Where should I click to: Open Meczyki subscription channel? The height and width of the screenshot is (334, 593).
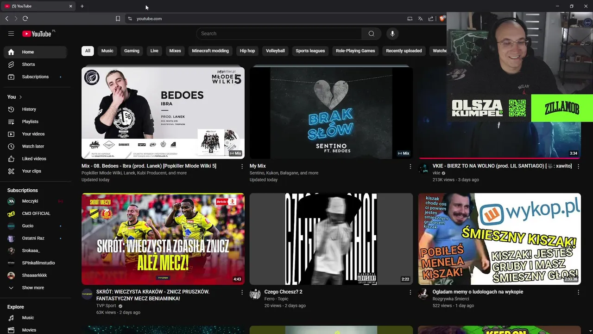[x=35, y=201]
